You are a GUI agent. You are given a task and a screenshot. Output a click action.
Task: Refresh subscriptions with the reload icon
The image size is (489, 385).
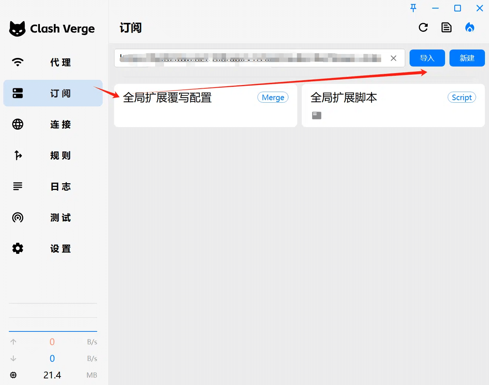423,27
